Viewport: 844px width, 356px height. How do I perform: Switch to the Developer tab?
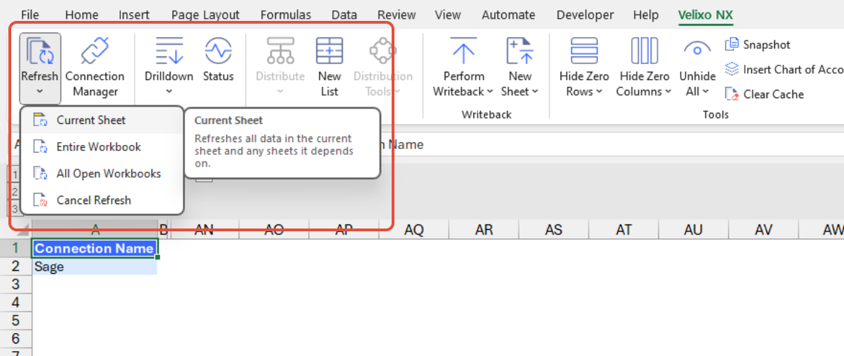pyautogui.click(x=586, y=15)
